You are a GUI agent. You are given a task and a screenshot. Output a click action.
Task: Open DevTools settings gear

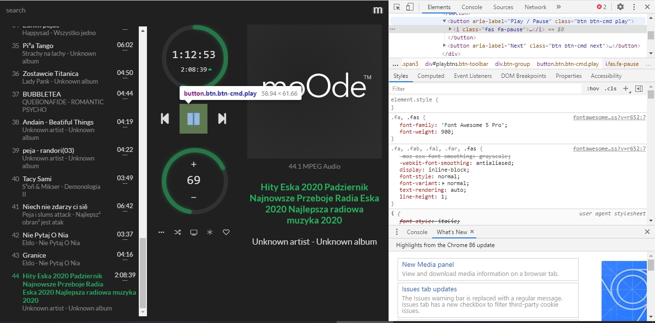[620, 7]
